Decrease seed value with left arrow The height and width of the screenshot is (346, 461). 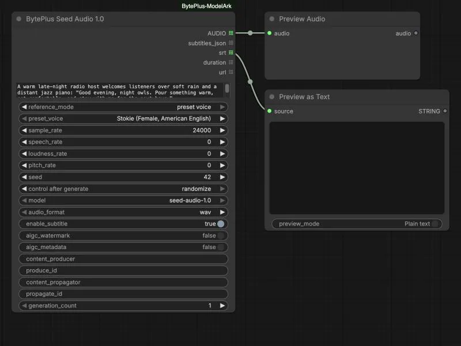pyautogui.click(x=24, y=177)
